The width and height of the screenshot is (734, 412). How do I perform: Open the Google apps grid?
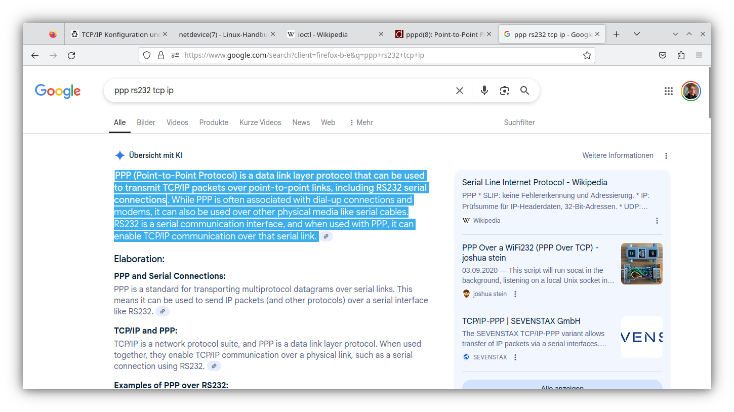(668, 91)
